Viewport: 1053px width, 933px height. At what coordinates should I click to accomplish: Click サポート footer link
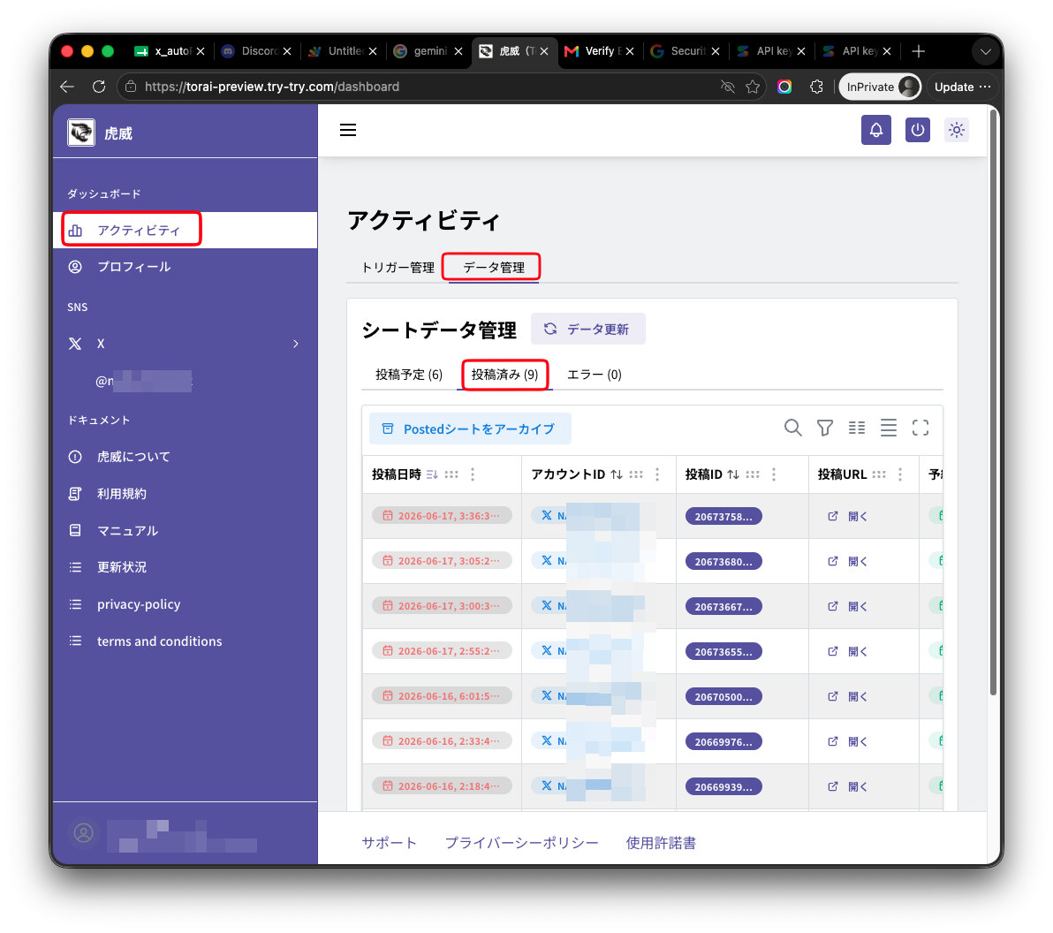click(389, 842)
